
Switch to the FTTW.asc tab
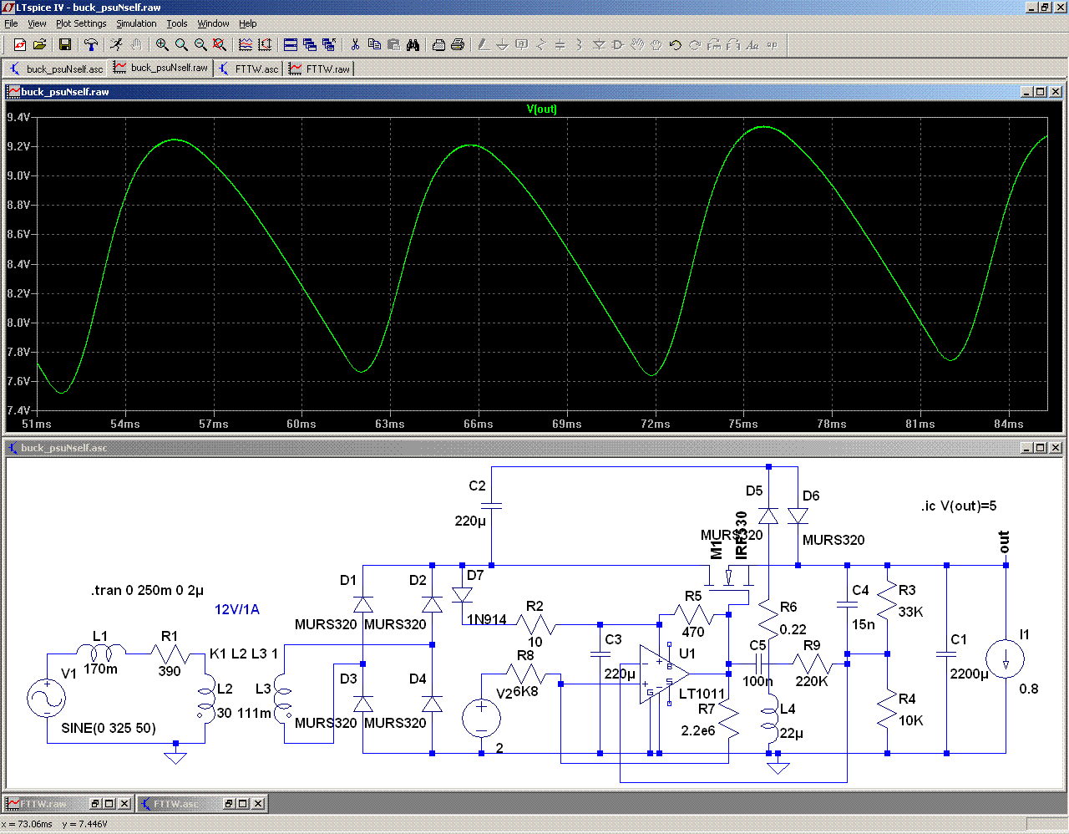(249, 69)
